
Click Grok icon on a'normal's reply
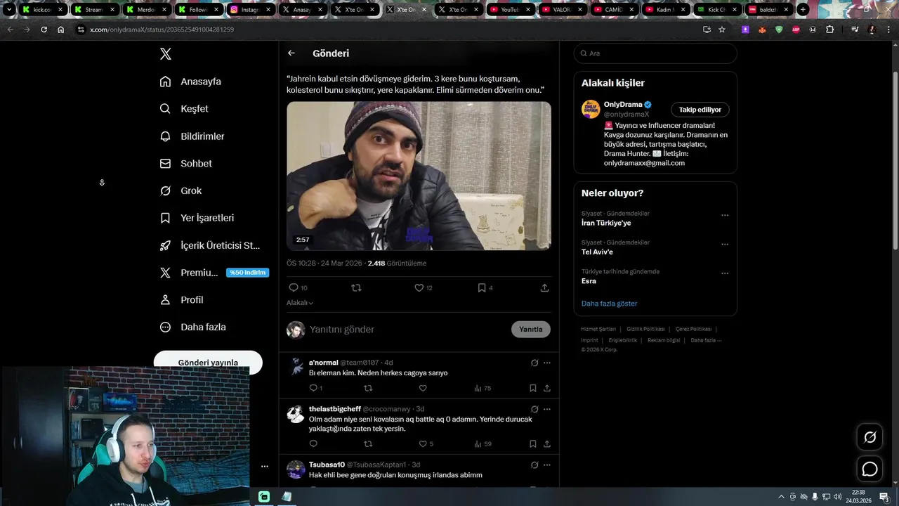534,363
